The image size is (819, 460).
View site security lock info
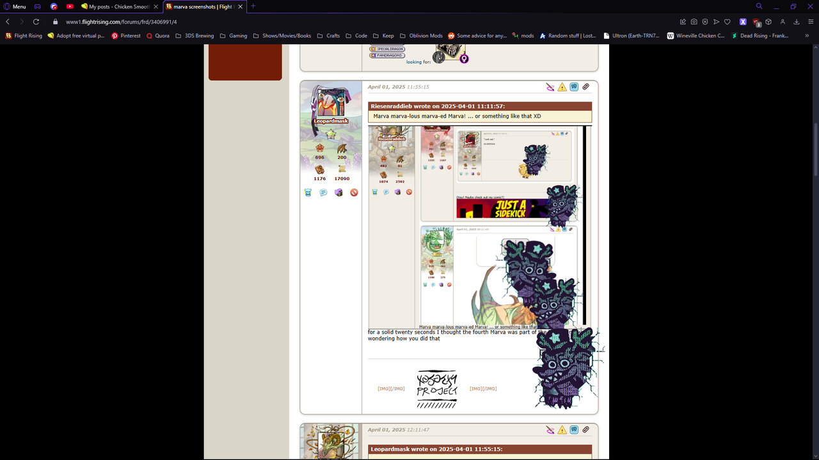point(55,22)
